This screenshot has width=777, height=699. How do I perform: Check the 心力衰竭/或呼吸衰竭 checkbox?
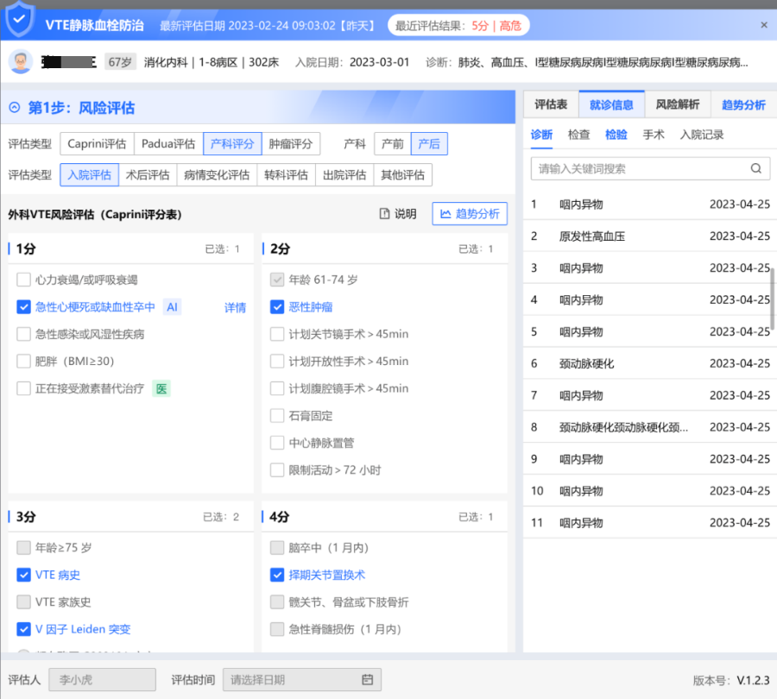24,280
